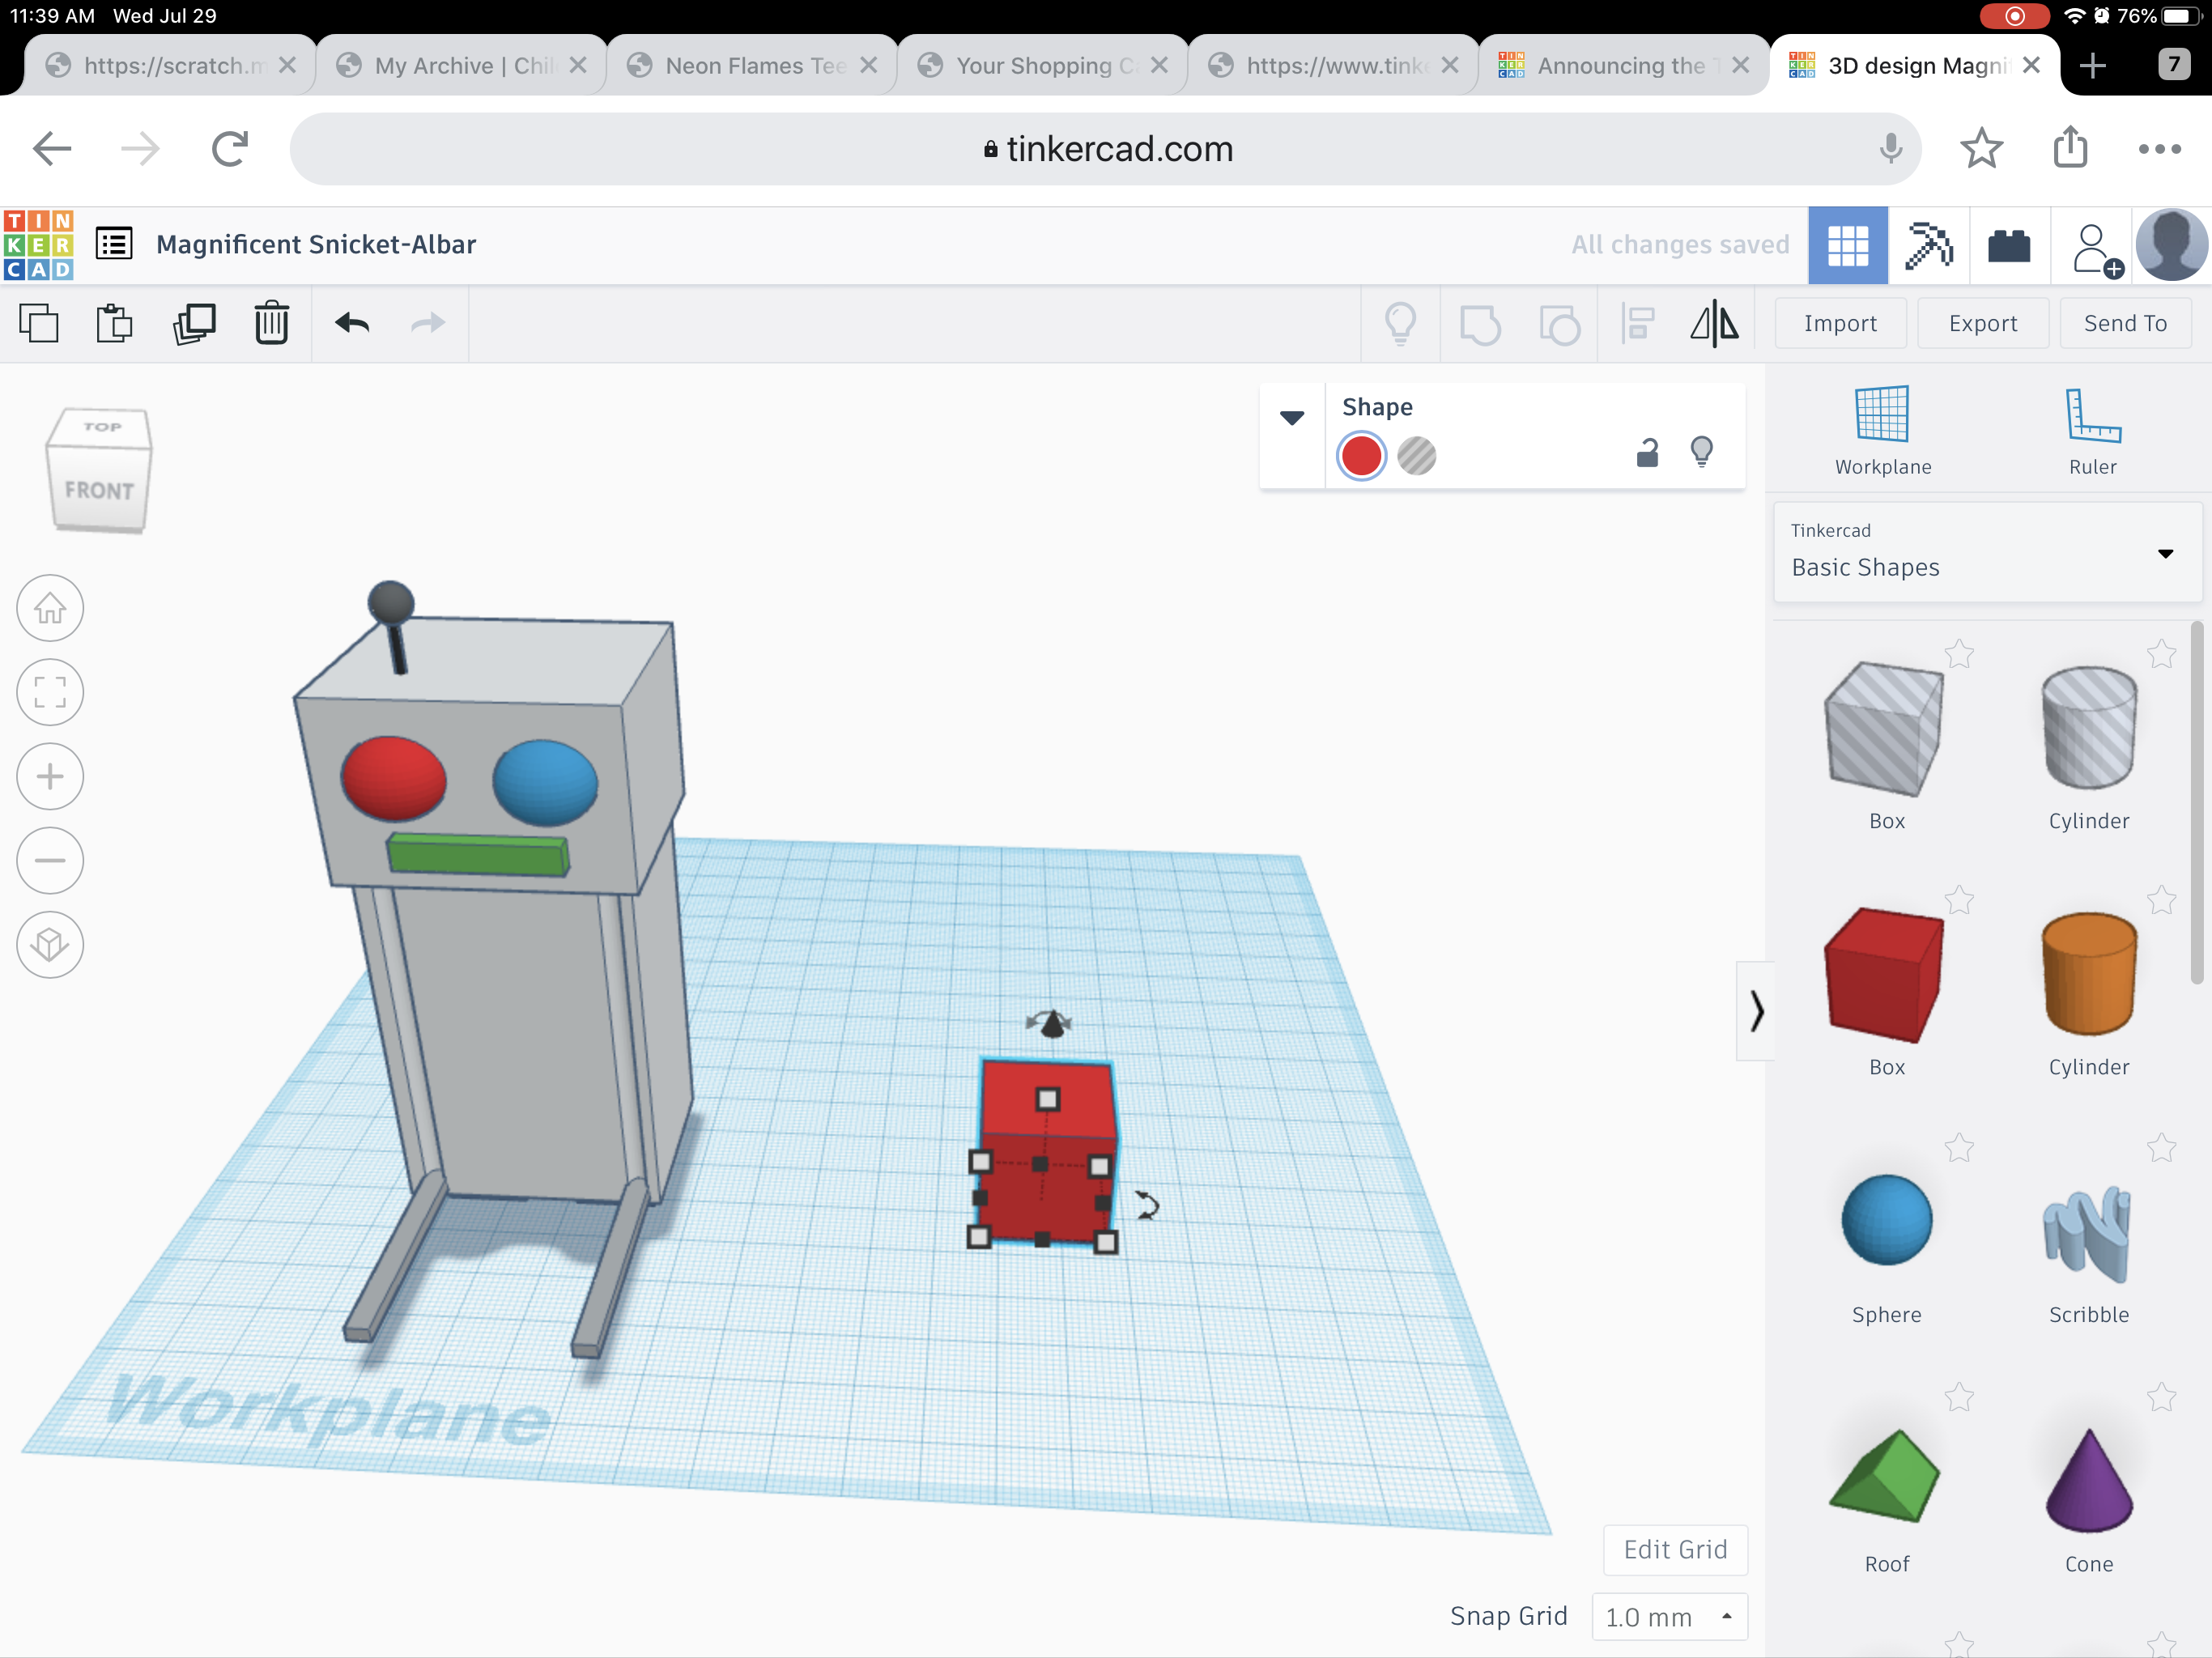Favorite the orange Cylinder shape
This screenshot has width=2212, height=1658.
coord(2161,901)
